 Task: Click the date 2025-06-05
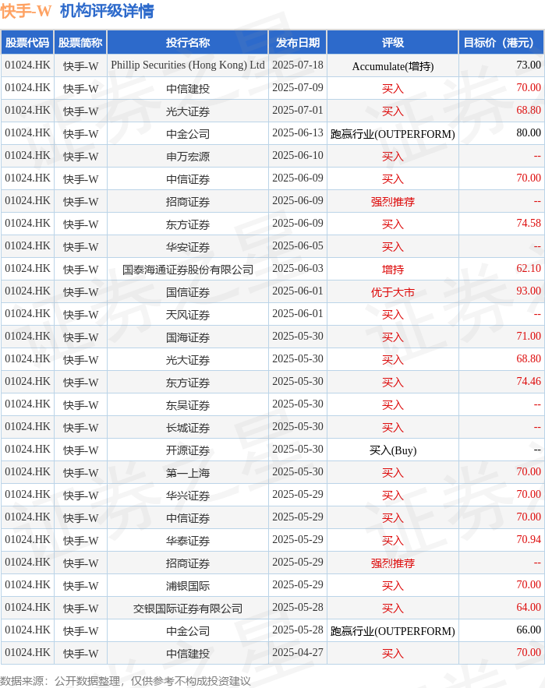pyautogui.click(x=297, y=245)
